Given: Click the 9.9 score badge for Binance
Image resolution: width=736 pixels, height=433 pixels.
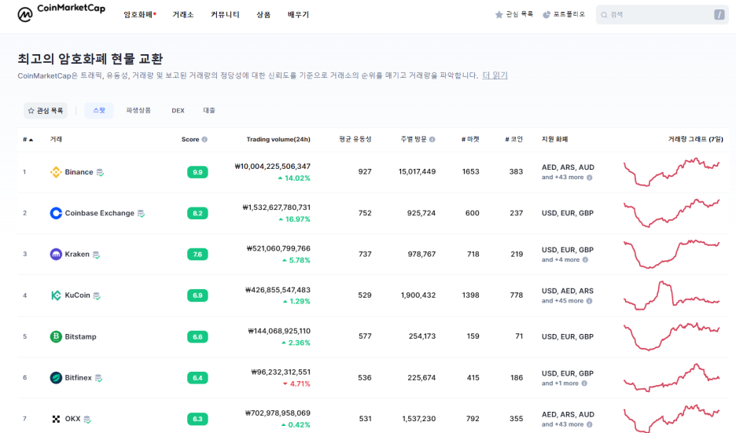Looking at the screenshot, I should [197, 172].
